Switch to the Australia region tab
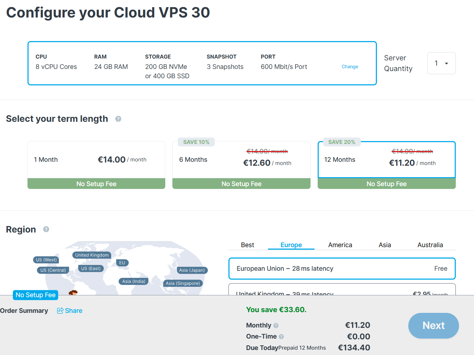Screen dimensions: 474x355 click(430, 245)
